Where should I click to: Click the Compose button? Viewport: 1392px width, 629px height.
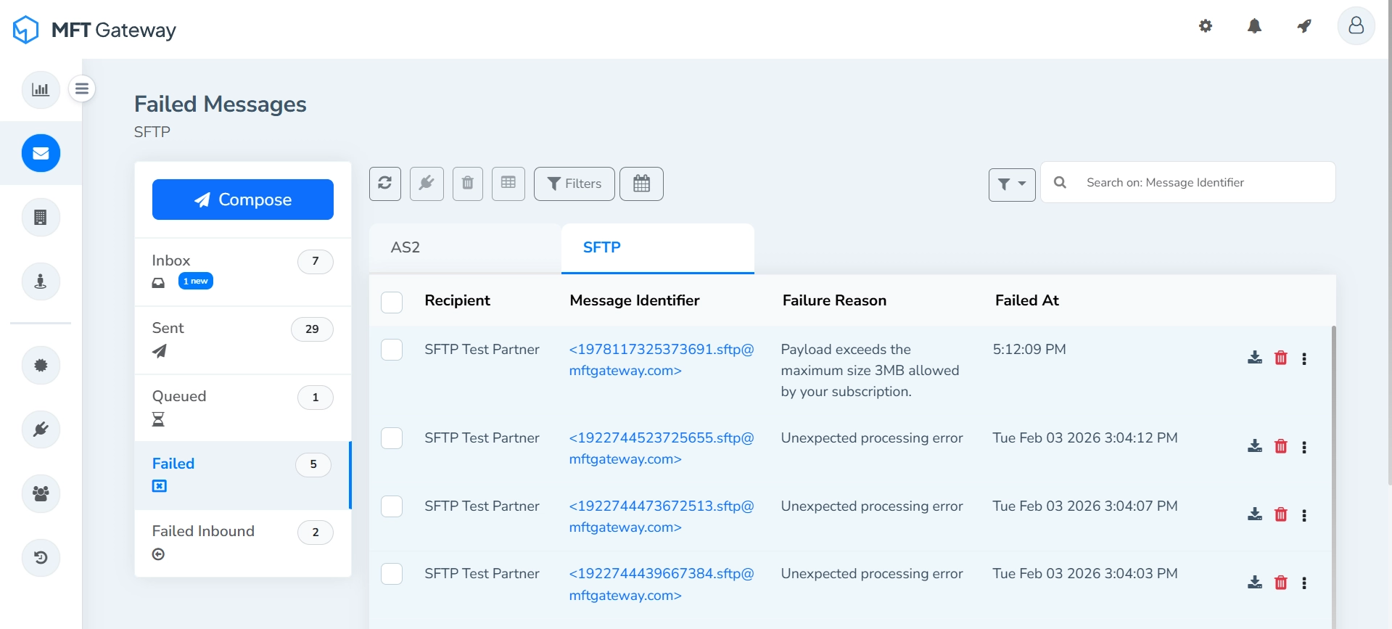243,200
